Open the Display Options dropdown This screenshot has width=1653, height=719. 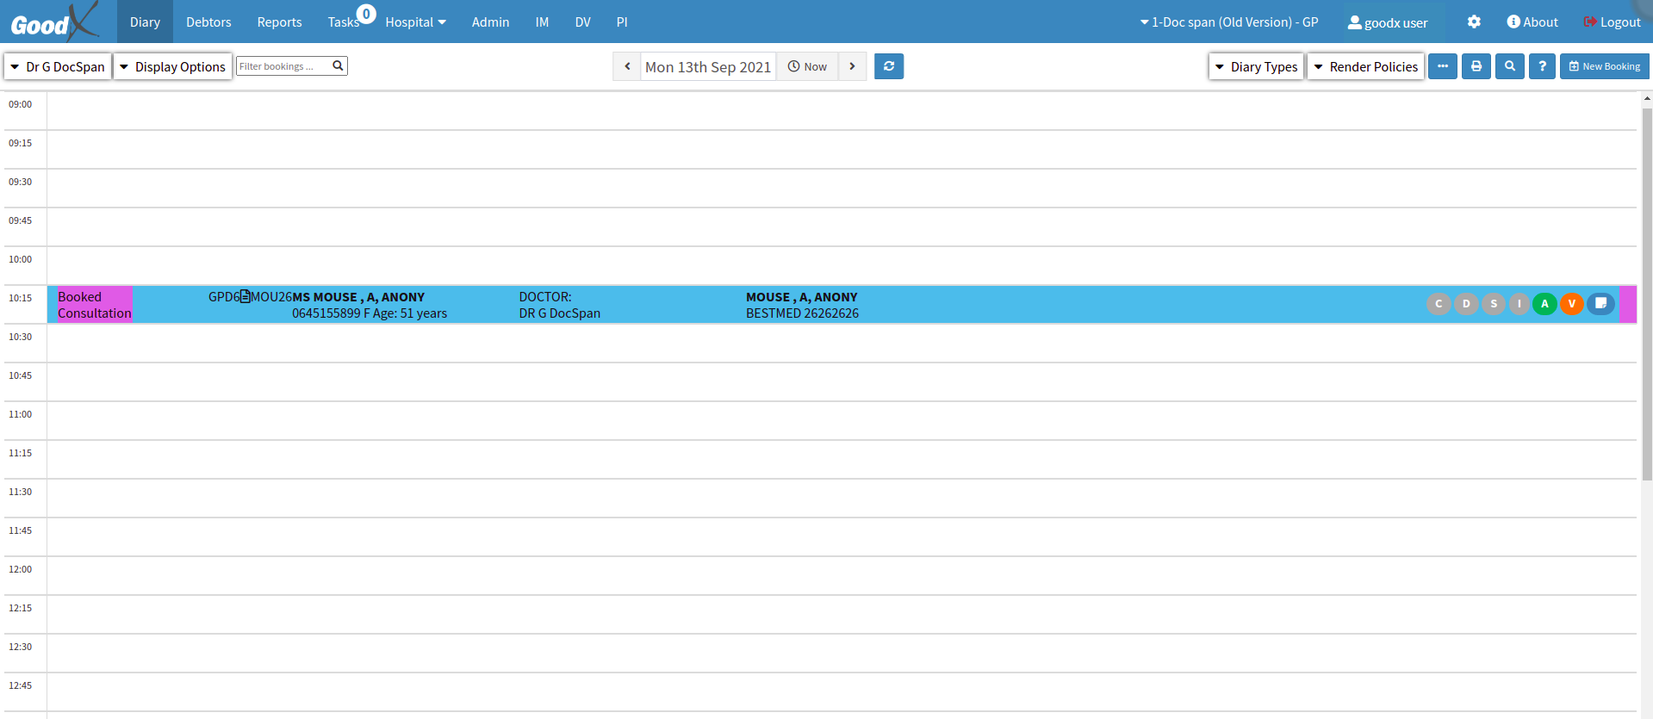coord(172,66)
